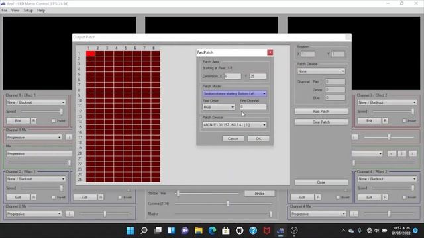Open Channel 4 Mix Progressive dropdown
Screen dimensions: 424x238
click(x=318, y=214)
